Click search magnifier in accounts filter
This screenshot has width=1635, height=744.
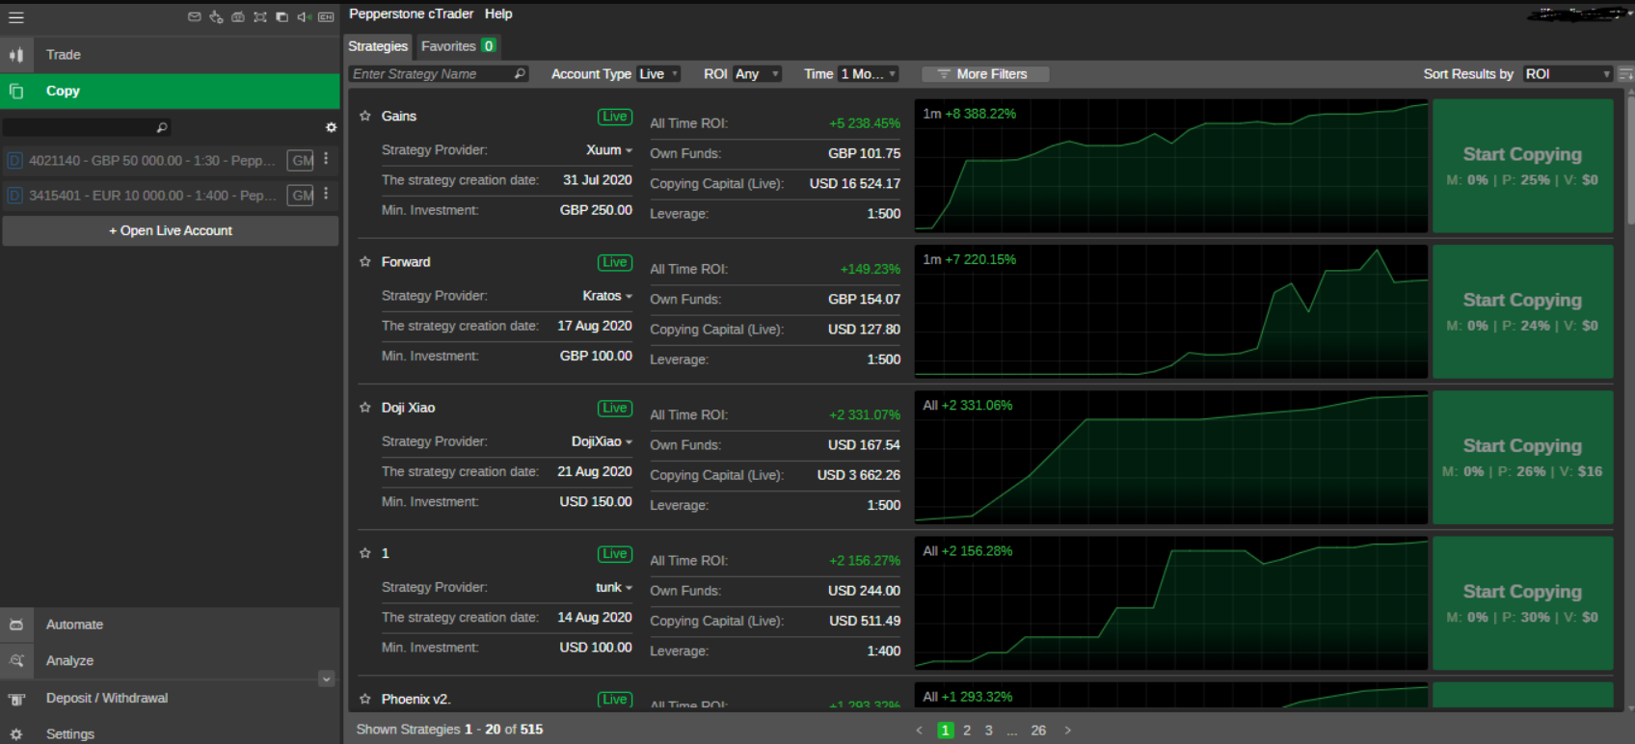click(x=162, y=127)
